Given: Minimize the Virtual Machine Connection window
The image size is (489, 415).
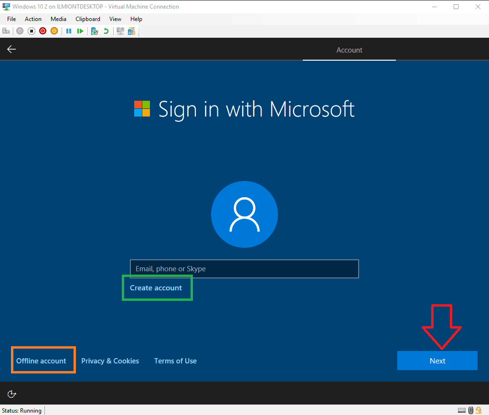Looking at the screenshot, I should (x=435, y=7).
